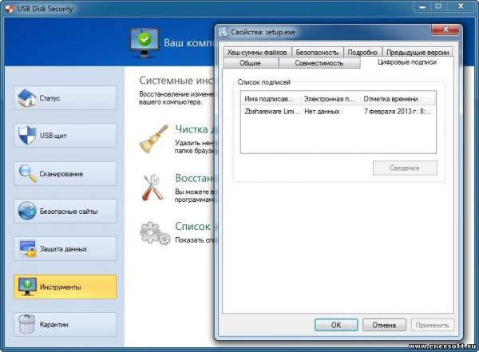Confirm dialog with OK button
This screenshot has width=479, height=352.
point(336,325)
